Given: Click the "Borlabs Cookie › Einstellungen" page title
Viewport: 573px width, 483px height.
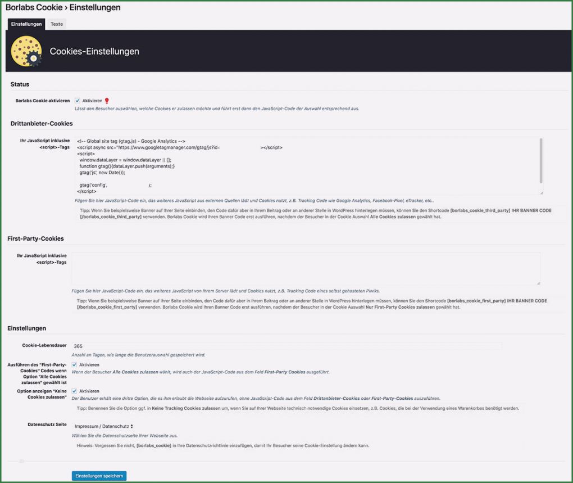Looking at the screenshot, I should click(63, 8).
